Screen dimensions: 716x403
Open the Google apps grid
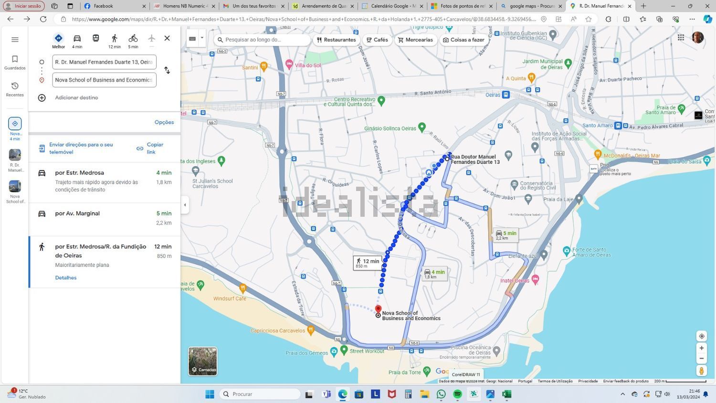point(681,37)
